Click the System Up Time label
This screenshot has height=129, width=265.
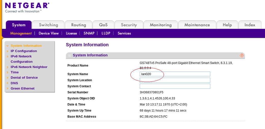click(79, 110)
